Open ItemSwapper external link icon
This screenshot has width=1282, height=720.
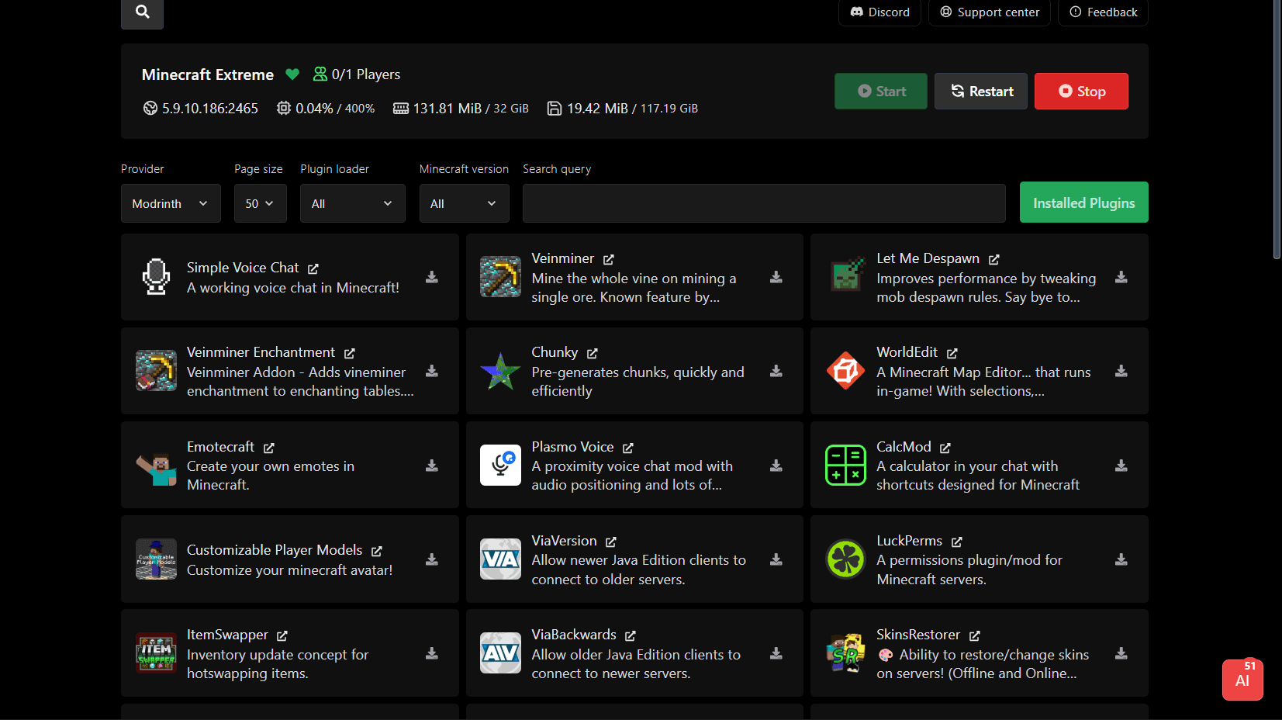pos(282,635)
